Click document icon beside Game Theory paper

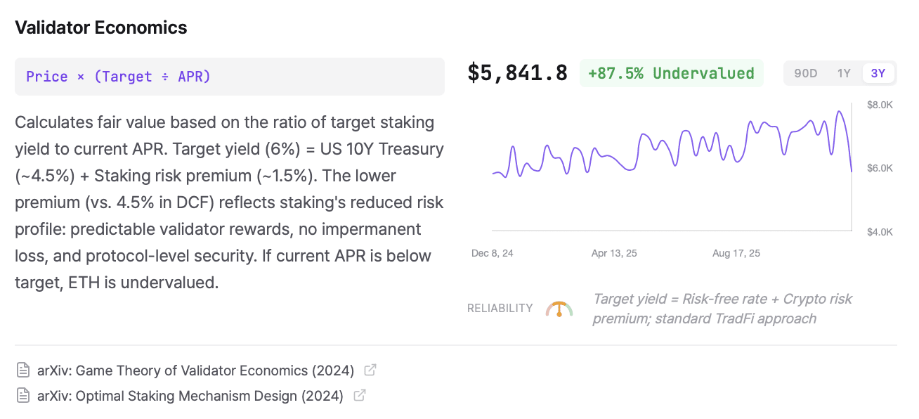(x=23, y=370)
